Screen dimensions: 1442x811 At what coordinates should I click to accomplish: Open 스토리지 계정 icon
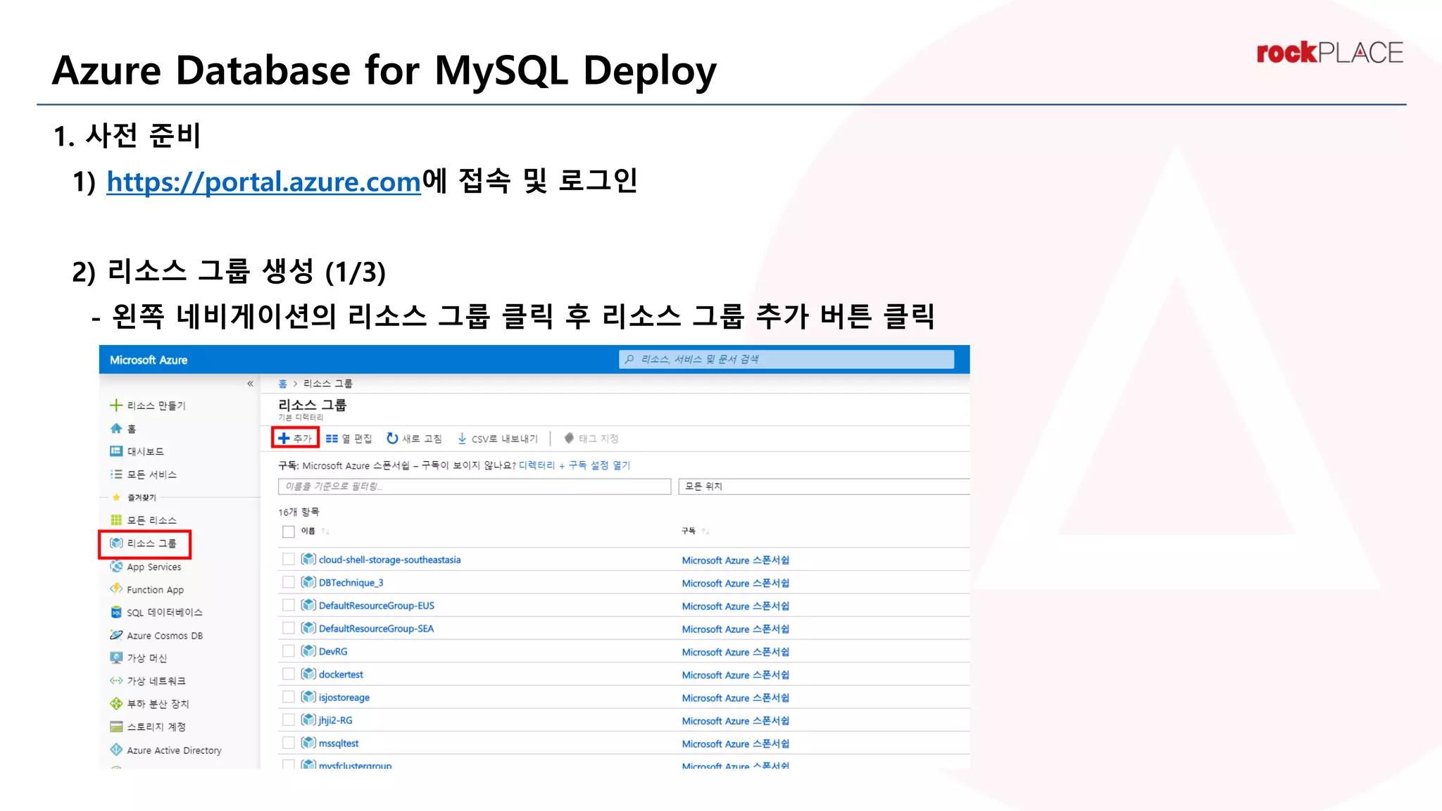[x=116, y=727]
